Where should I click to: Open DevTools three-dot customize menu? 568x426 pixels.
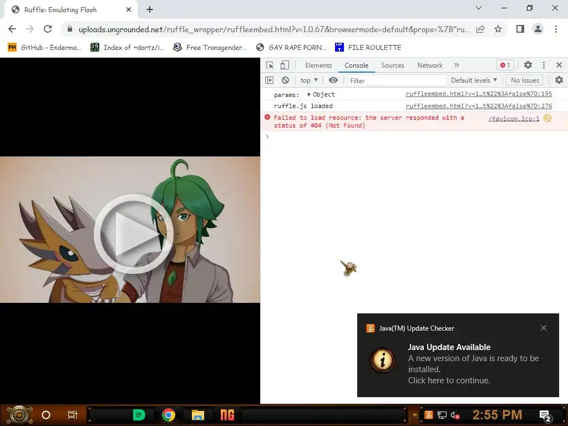click(544, 65)
